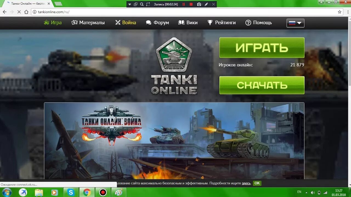The image size is (351, 197).
Task: Open Windows Explorer from the taskbar
Action: [39, 192]
